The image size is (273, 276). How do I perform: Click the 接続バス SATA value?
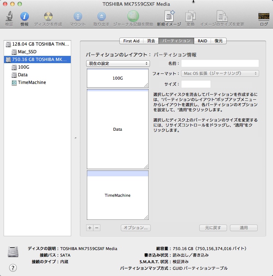click(65, 255)
